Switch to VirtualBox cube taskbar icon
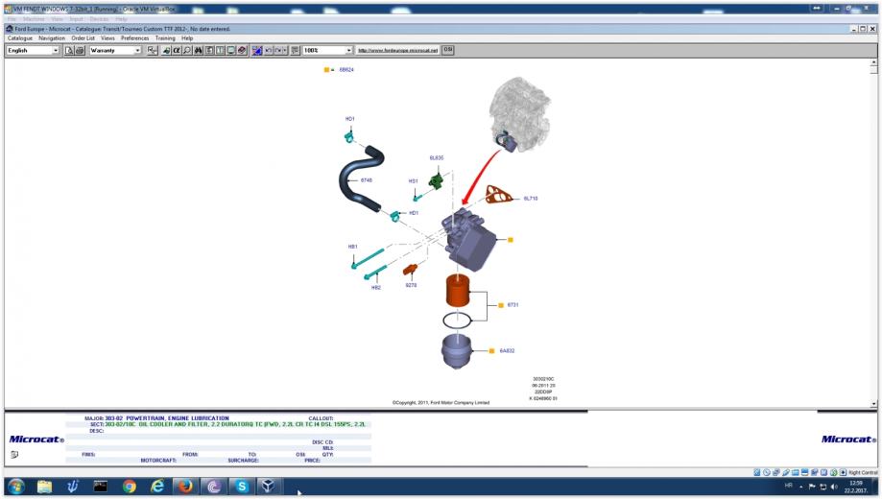This screenshot has width=882, height=499. [x=269, y=487]
